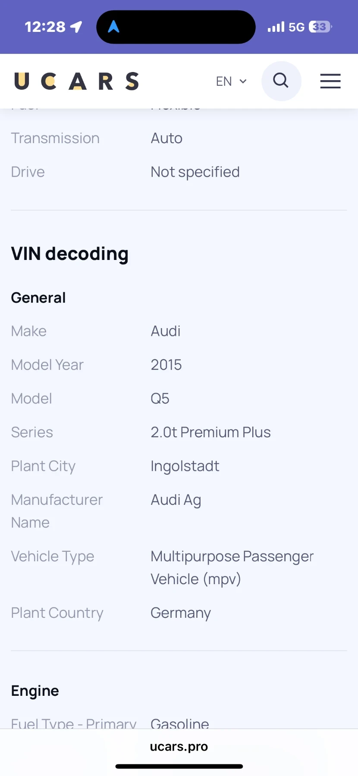Tap the home indicator bar
This screenshot has width=358, height=776.
tap(179, 766)
